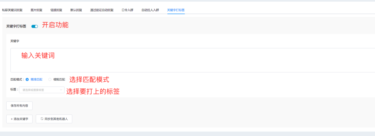This screenshot has width=375, height=136.
Task: Go to the 链接回复 tab
Action: [56, 10]
